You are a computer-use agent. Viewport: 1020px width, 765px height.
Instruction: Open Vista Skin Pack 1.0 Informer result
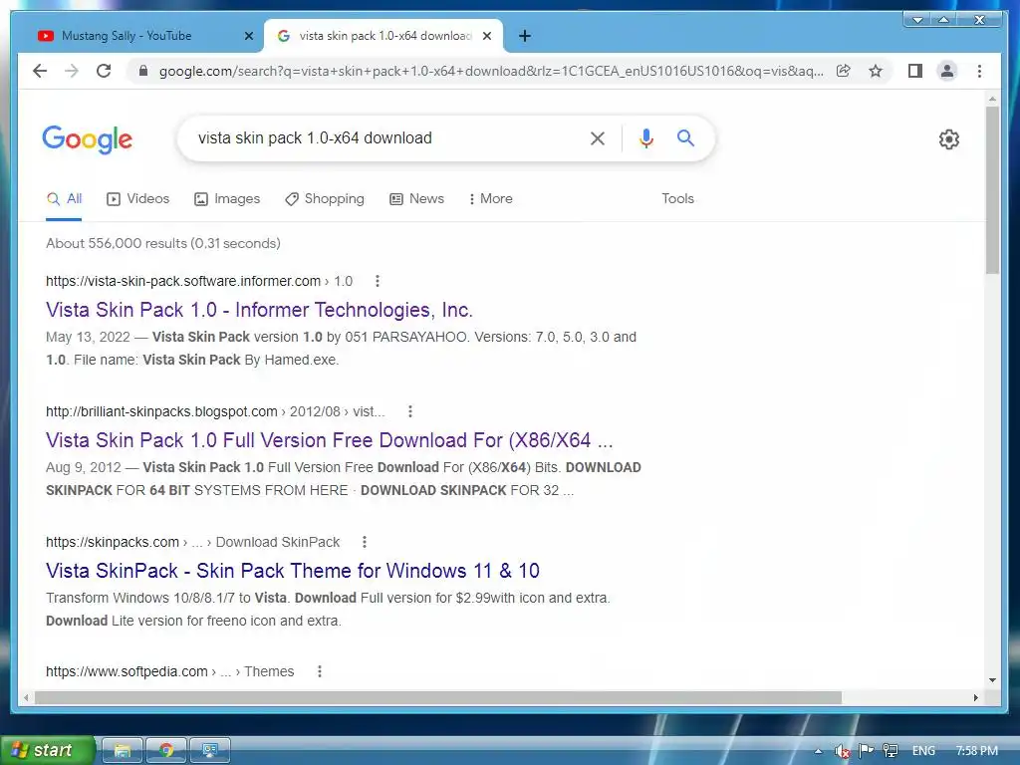(259, 310)
